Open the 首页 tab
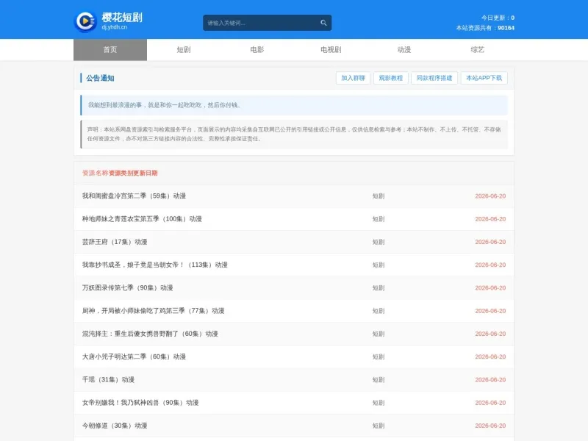 click(x=110, y=49)
